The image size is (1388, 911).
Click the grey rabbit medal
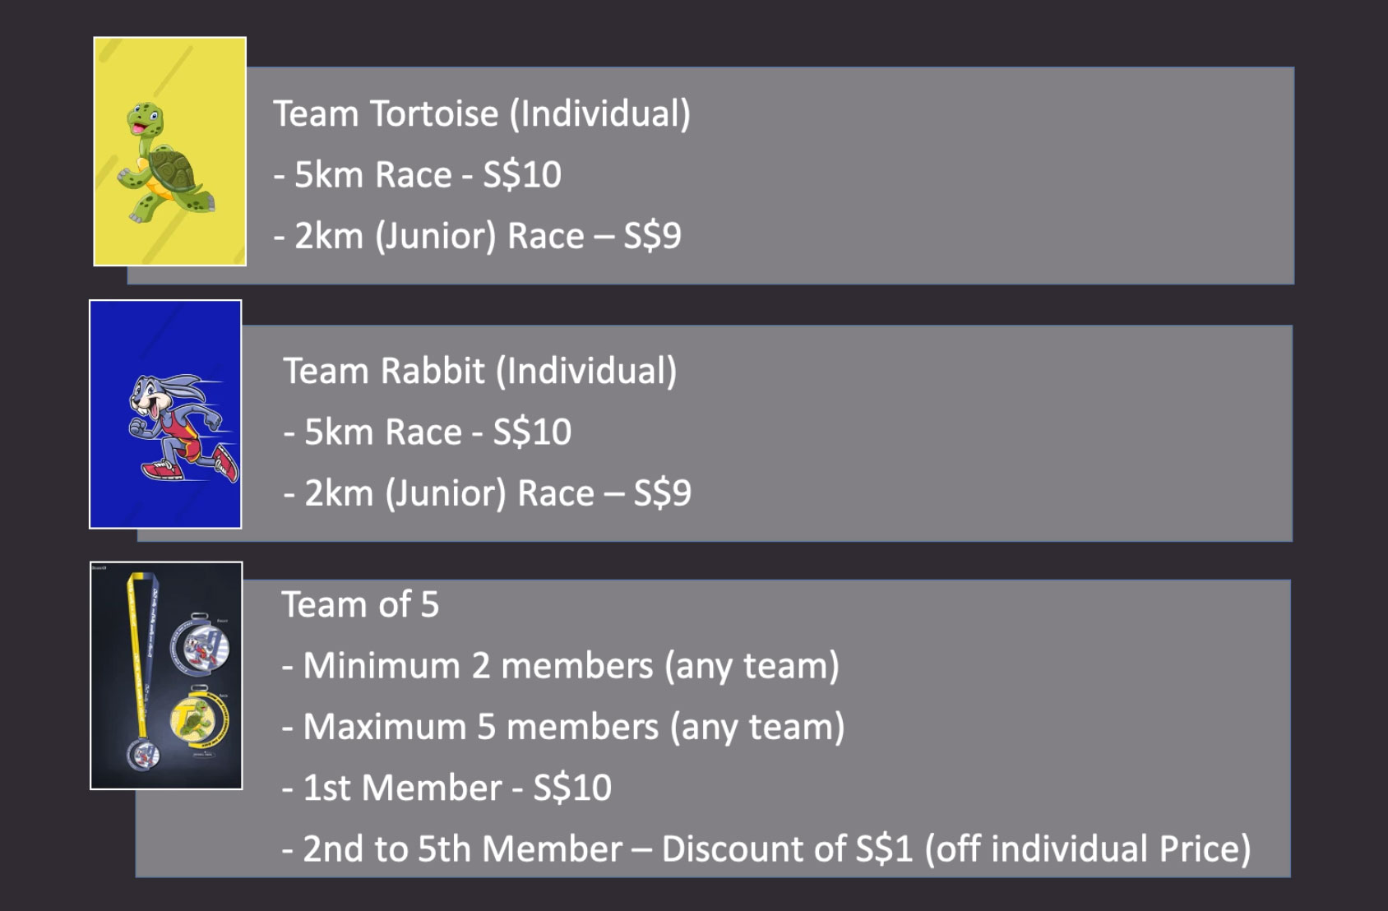pyautogui.click(x=200, y=645)
